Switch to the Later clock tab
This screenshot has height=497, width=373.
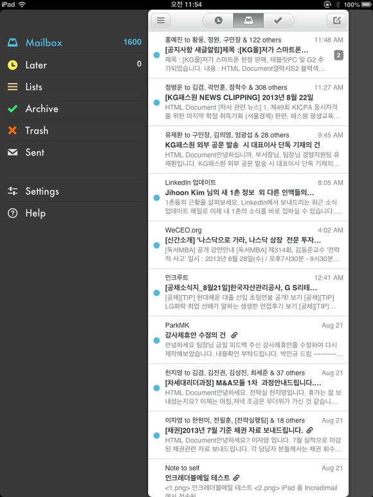(x=219, y=21)
